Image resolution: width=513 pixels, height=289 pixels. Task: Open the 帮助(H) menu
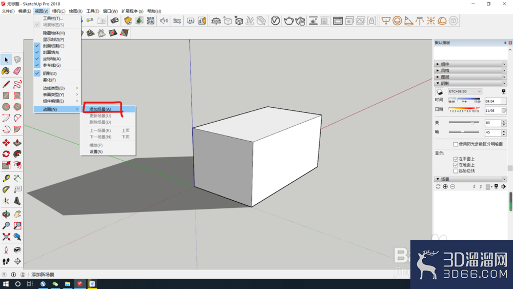pyautogui.click(x=154, y=11)
